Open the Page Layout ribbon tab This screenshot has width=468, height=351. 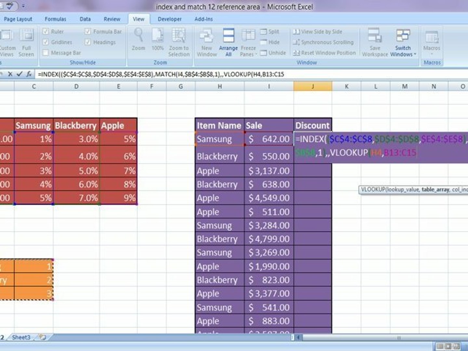18,19
